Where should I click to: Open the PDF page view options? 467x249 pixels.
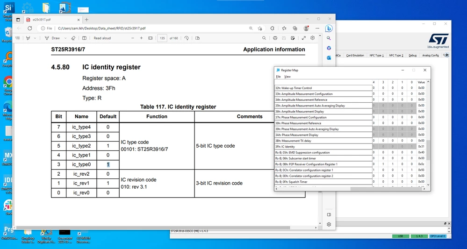click(x=197, y=38)
